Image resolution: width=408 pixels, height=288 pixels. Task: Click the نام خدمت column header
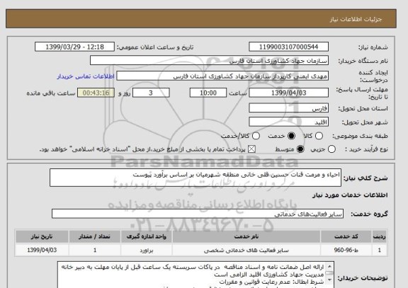click(x=246, y=236)
